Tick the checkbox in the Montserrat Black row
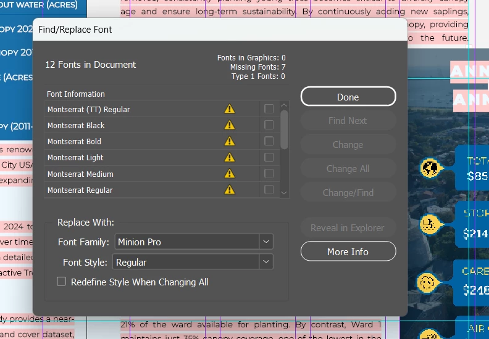 click(269, 125)
